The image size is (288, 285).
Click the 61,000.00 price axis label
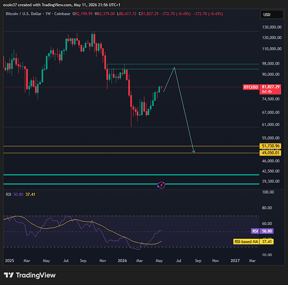(271, 124)
